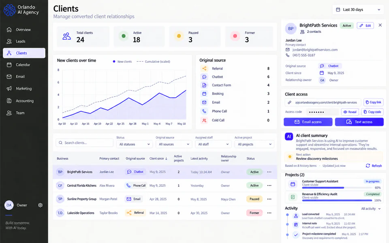Image resolution: width=389 pixels, height=243 pixels.
Task: Select the Central Florida Kitchens row
Action: pyautogui.click(x=165, y=185)
